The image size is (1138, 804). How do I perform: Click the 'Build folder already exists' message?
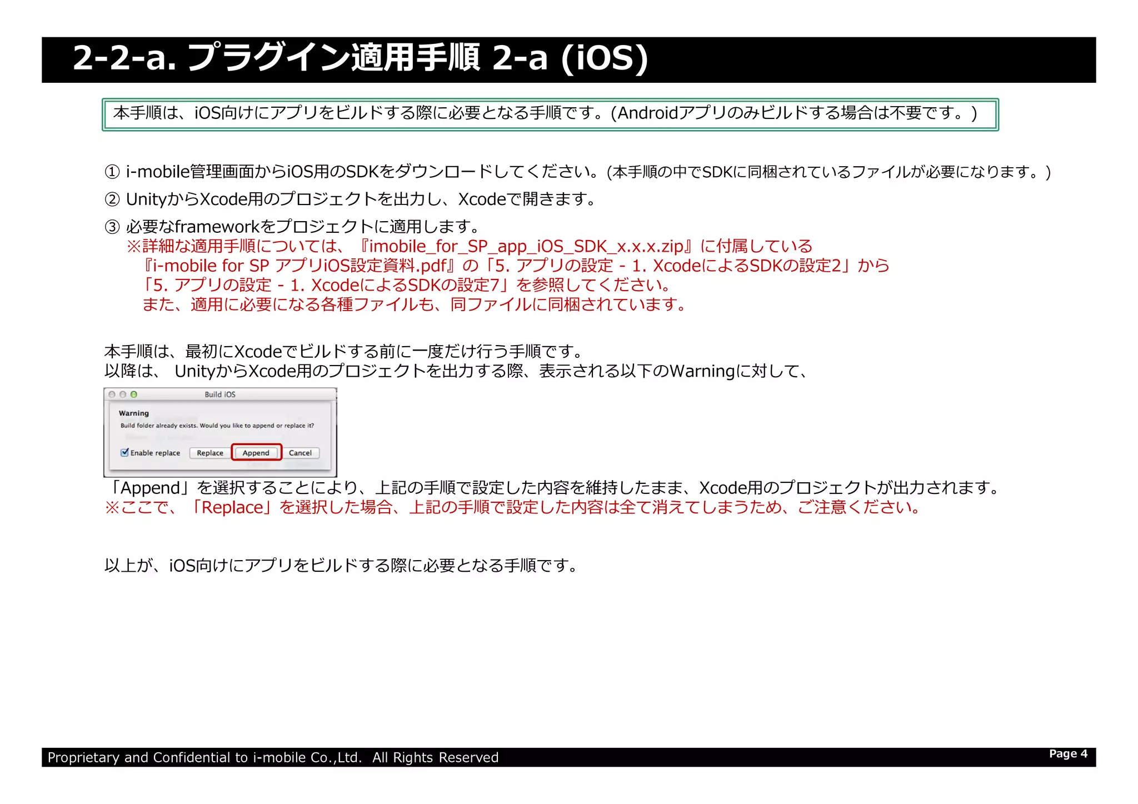tap(217, 426)
